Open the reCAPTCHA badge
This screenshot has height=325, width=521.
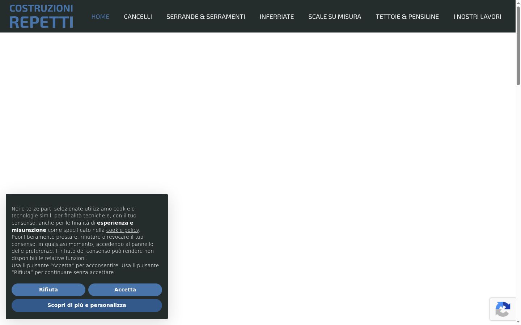(x=503, y=309)
